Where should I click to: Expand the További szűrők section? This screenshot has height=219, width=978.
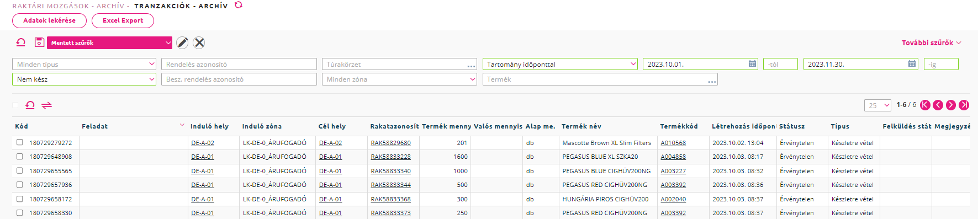pos(932,42)
